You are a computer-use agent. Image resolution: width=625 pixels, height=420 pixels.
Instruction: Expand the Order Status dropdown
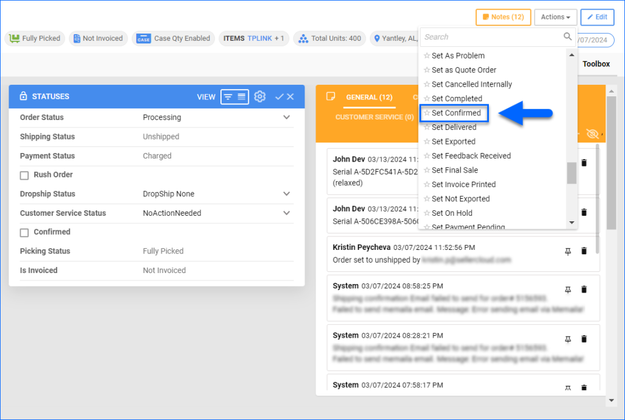286,117
